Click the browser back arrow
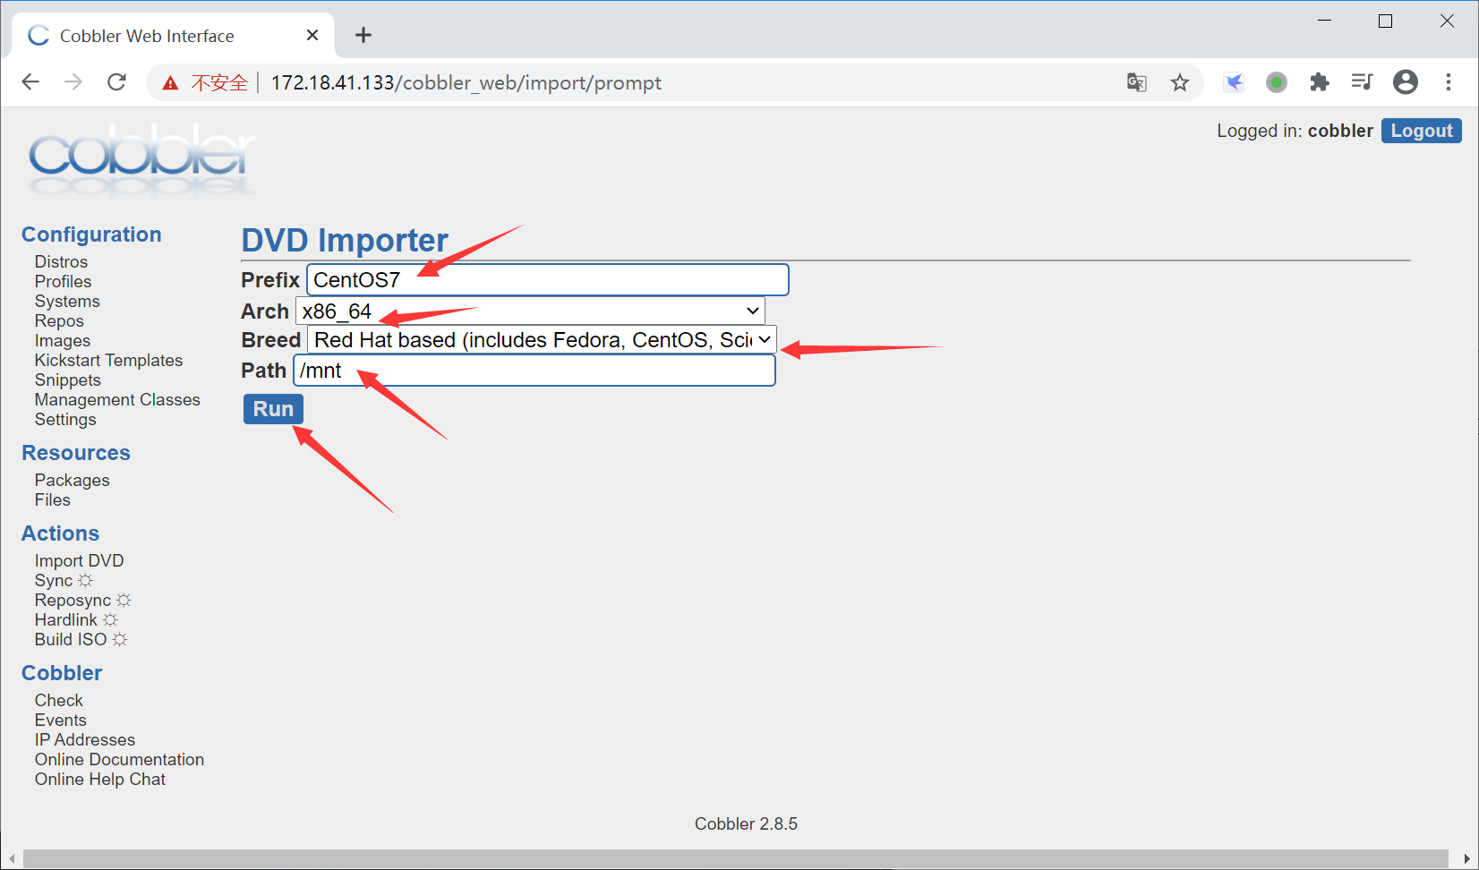 click(30, 82)
